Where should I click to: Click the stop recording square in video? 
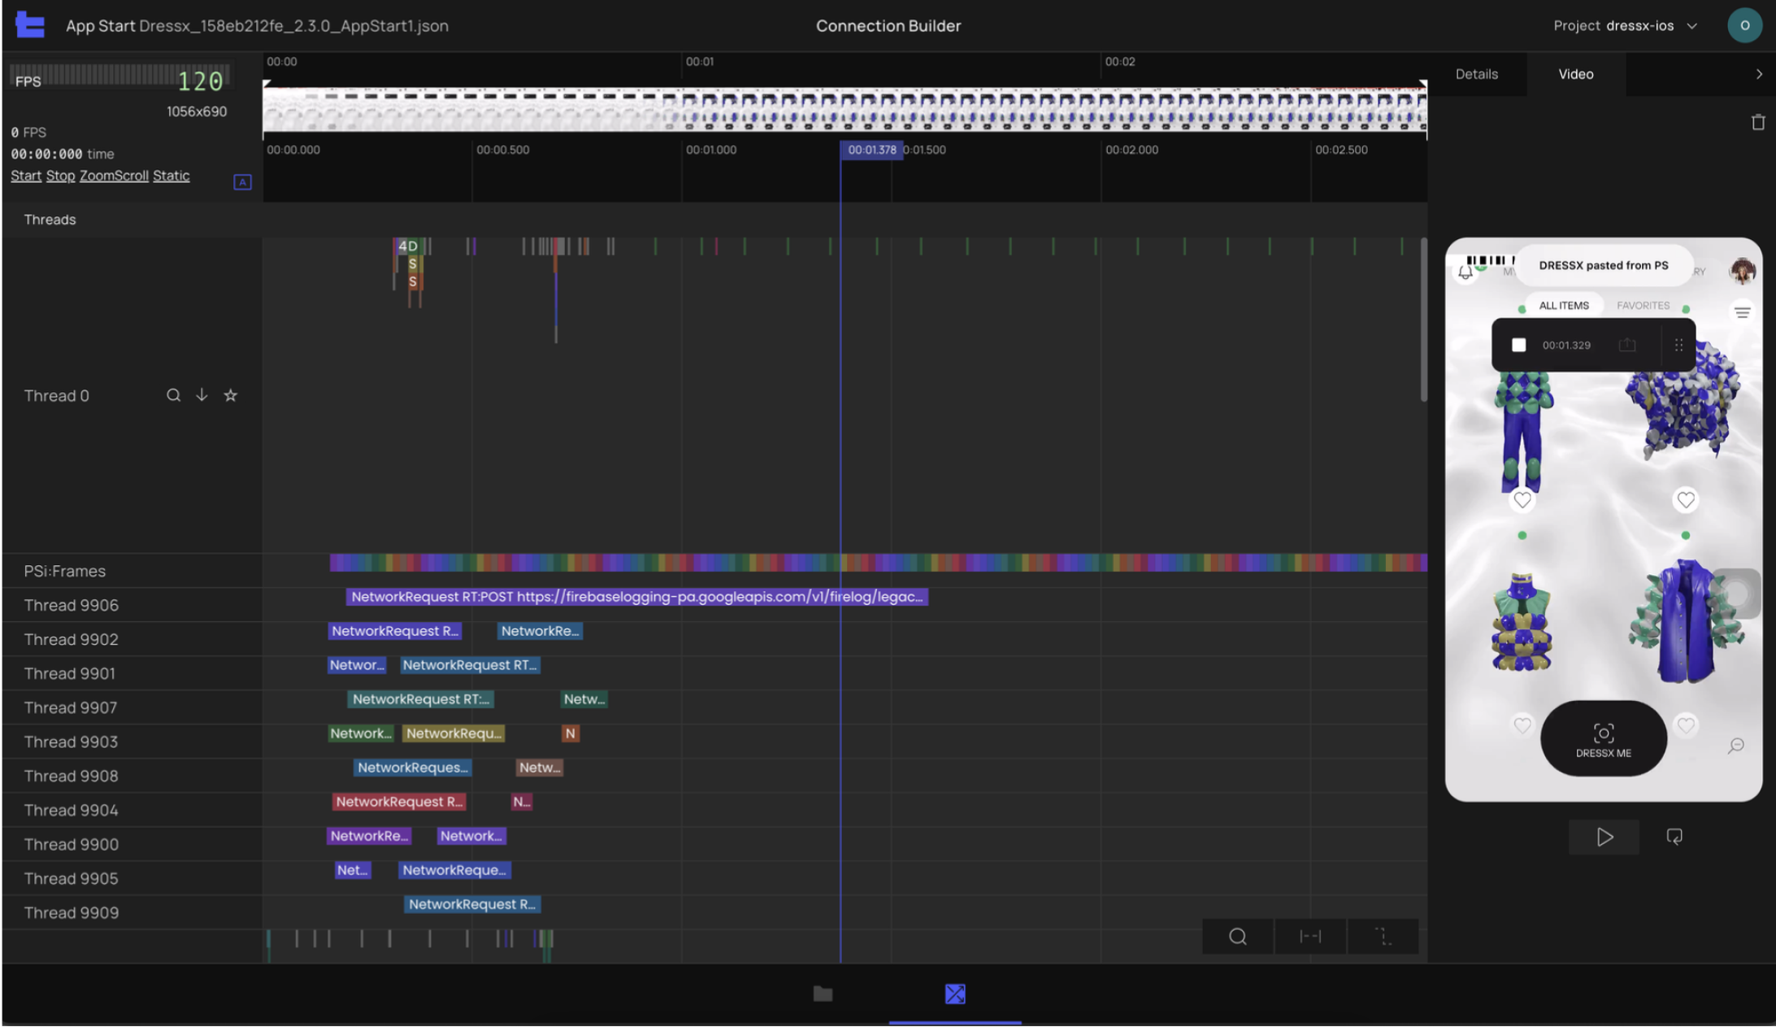[1518, 345]
